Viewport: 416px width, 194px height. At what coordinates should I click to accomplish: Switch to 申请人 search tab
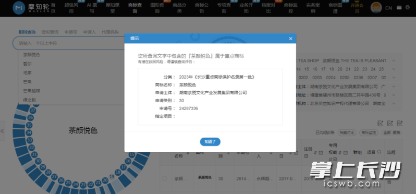(89, 32)
